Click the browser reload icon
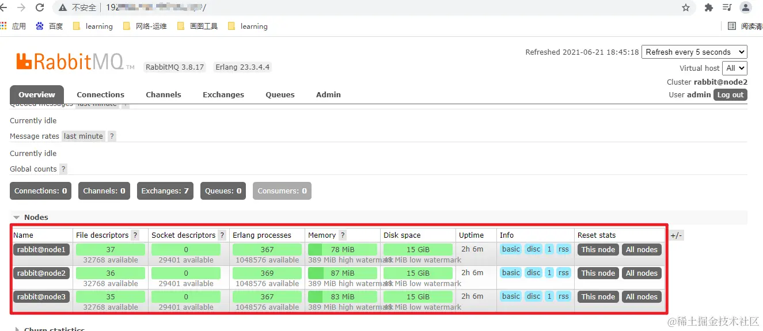This screenshot has height=331, width=763. [x=40, y=7]
